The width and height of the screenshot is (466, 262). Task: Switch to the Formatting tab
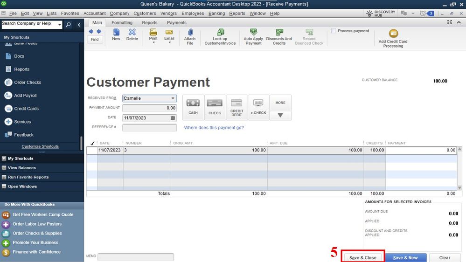[x=122, y=22]
